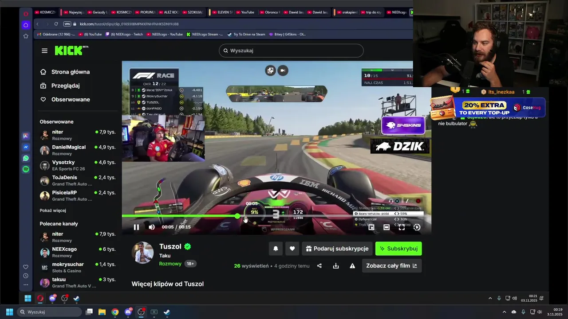Screen dimensions: 568x319
Task: Open Try To Drive na Steam bookmark
Action: click(x=246, y=34)
